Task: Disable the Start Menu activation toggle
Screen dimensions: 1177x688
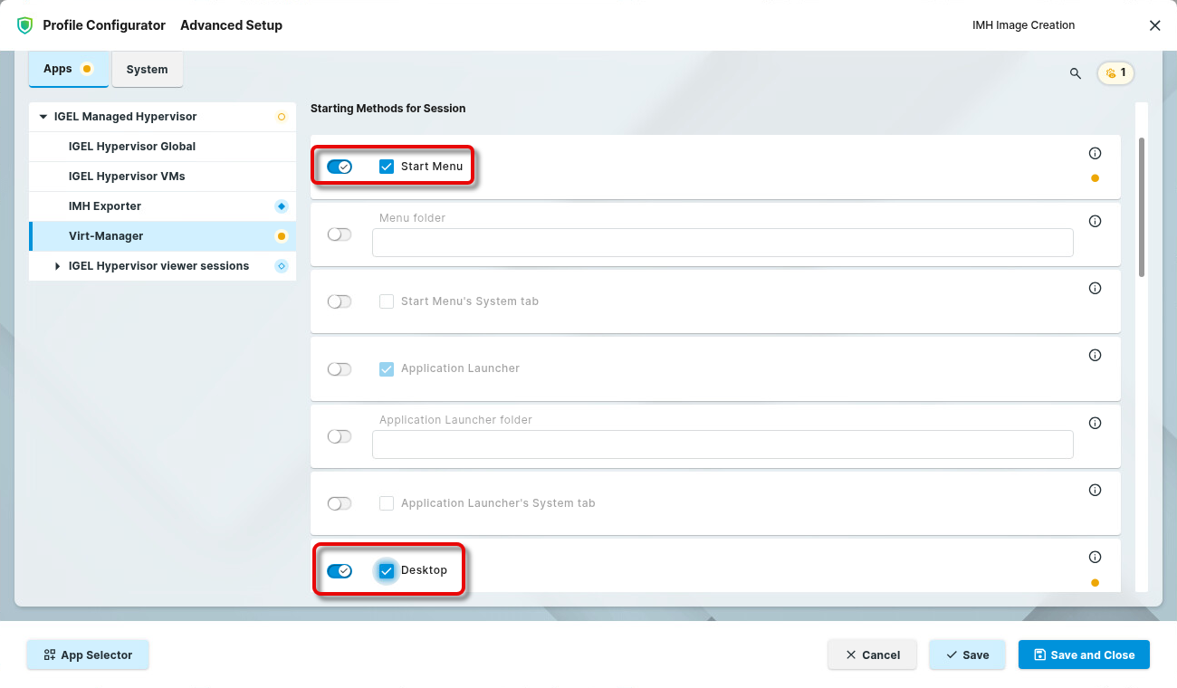Action: tap(340, 167)
